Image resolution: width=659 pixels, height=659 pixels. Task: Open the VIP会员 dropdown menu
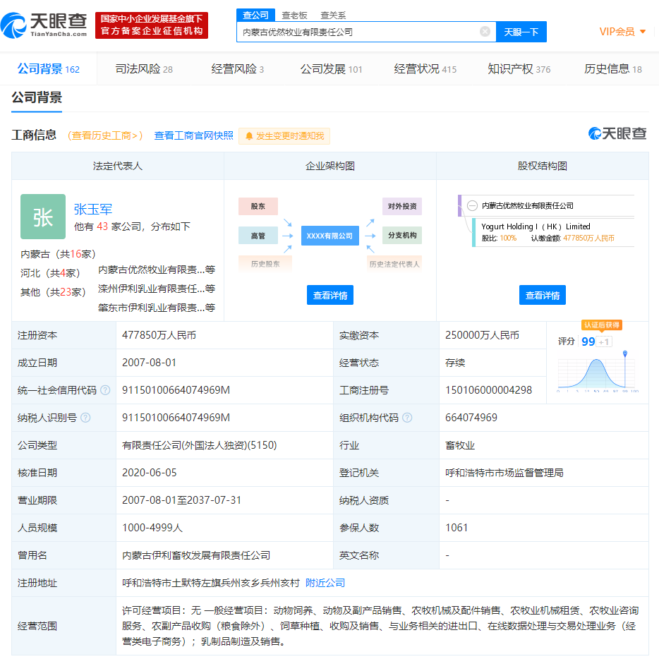[x=622, y=32]
